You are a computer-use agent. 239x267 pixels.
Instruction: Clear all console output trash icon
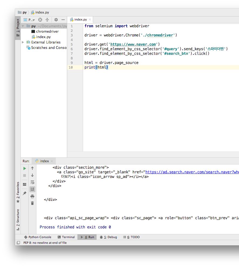coord(32,203)
